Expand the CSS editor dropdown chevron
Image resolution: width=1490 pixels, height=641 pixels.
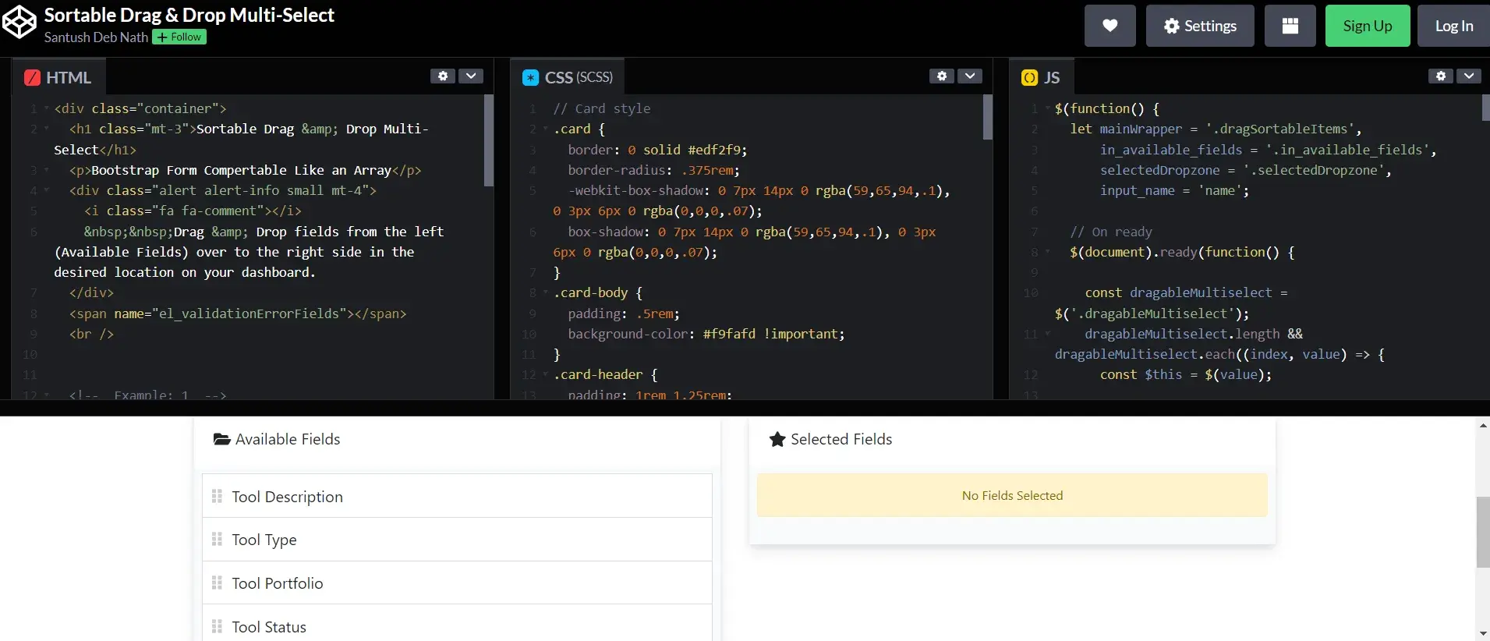point(970,76)
